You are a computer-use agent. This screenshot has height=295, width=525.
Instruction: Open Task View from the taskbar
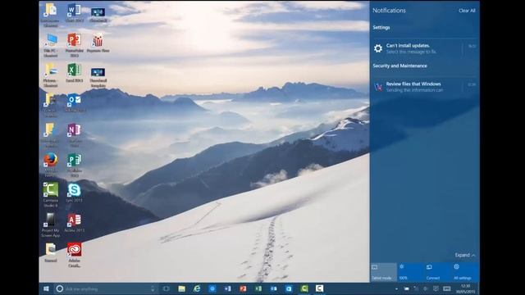[166, 288]
